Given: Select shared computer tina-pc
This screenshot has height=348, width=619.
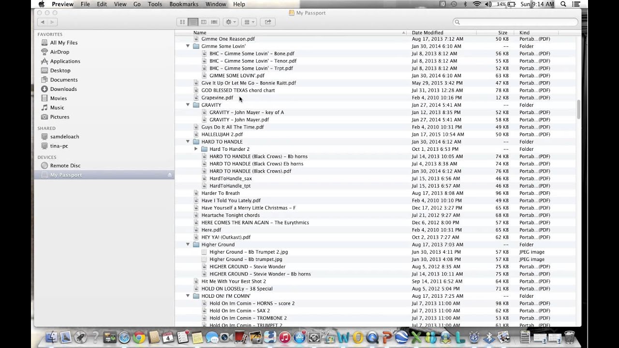Looking at the screenshot, I should coord(59,145).
